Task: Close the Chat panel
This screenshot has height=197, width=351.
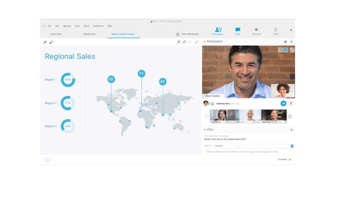Action: [x=291, y=130]
